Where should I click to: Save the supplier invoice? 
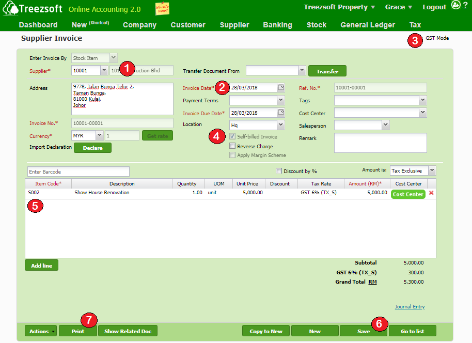coord(364,331)
